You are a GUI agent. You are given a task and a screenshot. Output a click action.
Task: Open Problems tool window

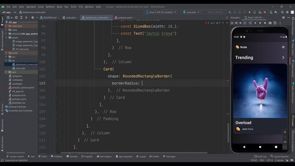click(x=57, y=156)
